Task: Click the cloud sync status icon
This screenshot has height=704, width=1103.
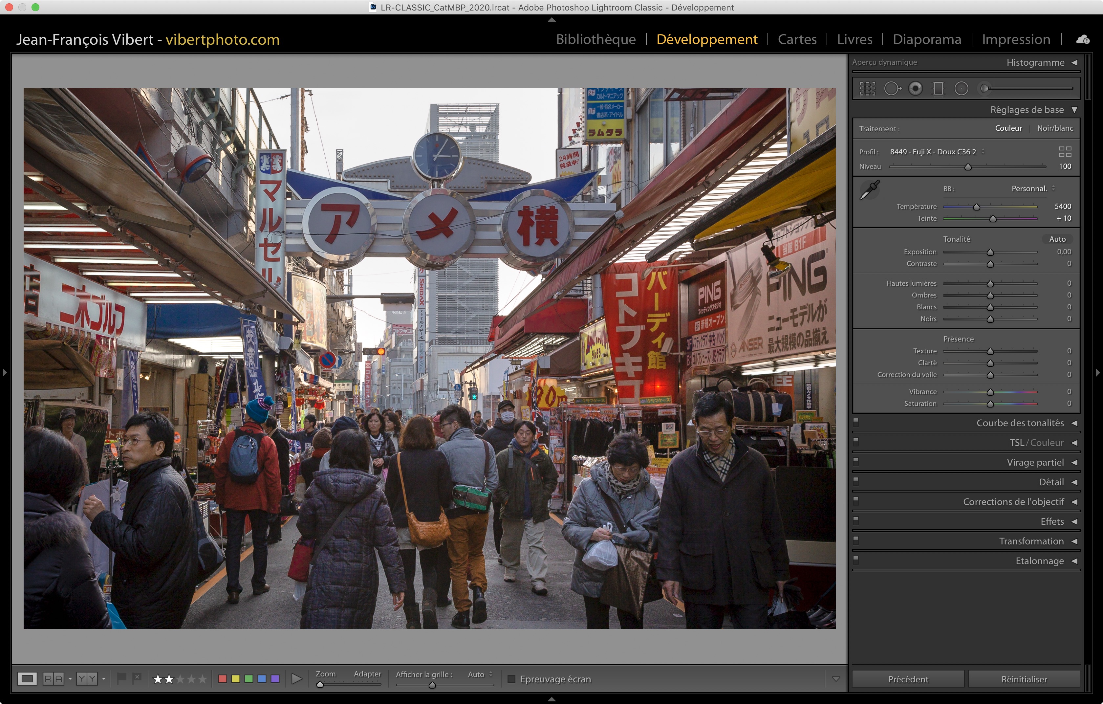Action: [1083, 40]
